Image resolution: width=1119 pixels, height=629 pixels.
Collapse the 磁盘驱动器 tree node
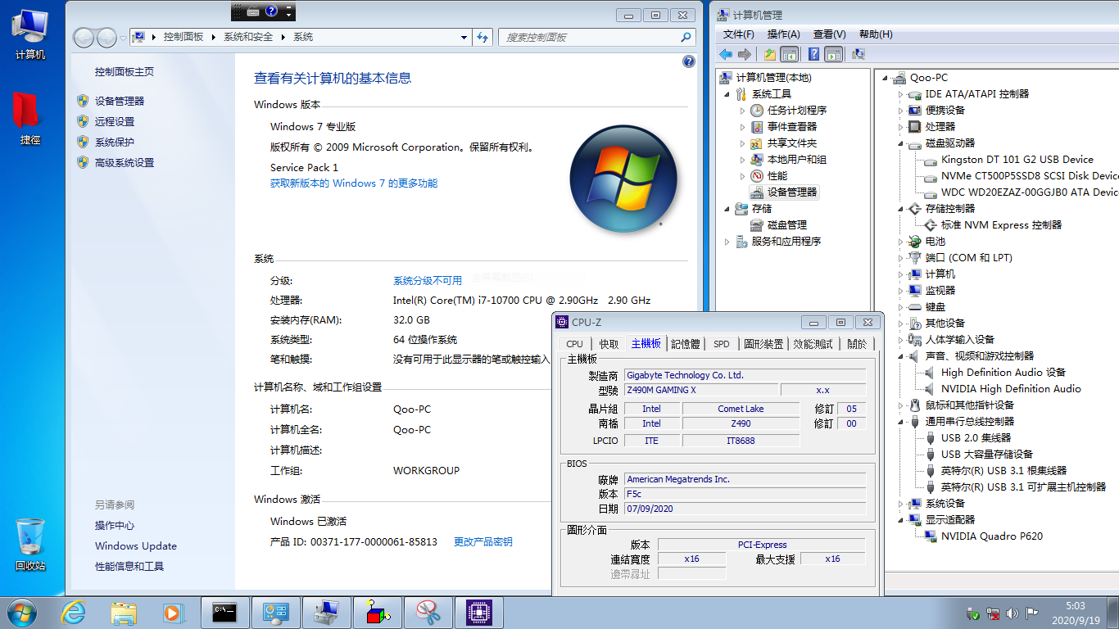tap(899, 143)
